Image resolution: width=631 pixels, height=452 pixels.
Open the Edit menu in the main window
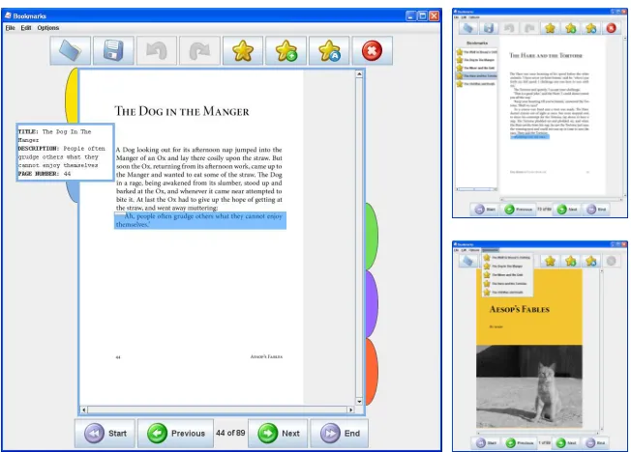point(26,28)
